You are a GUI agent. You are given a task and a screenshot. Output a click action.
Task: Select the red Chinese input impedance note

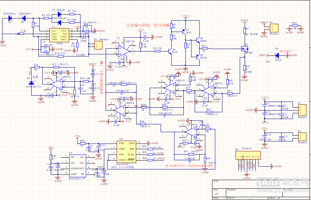[x=148, y=25]
